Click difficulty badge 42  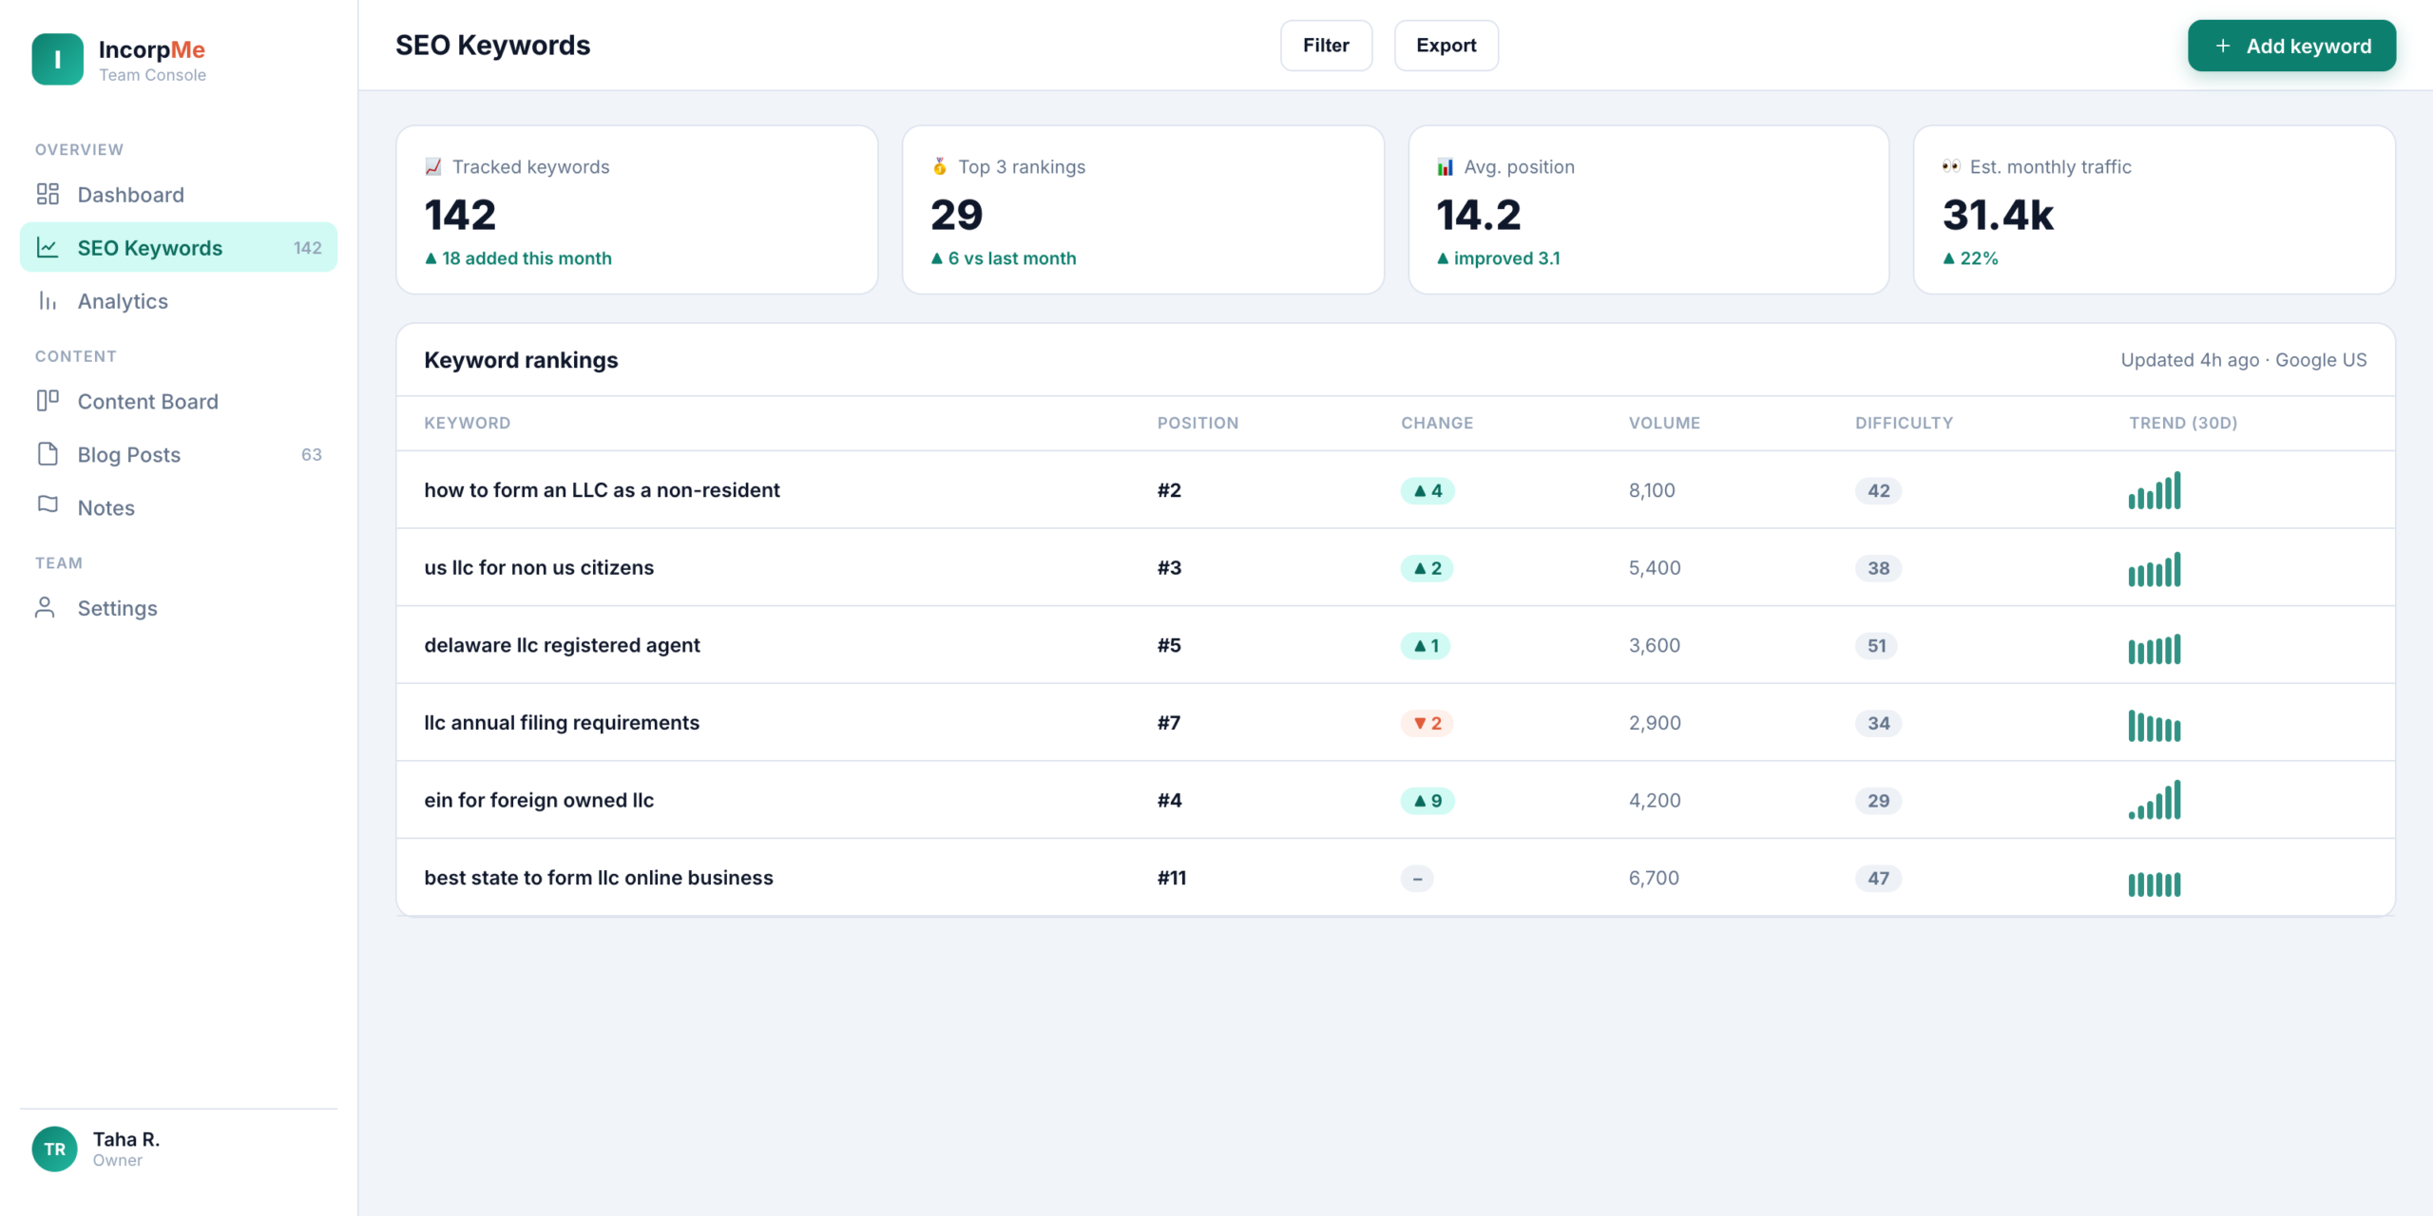(x=1878, y=491)
